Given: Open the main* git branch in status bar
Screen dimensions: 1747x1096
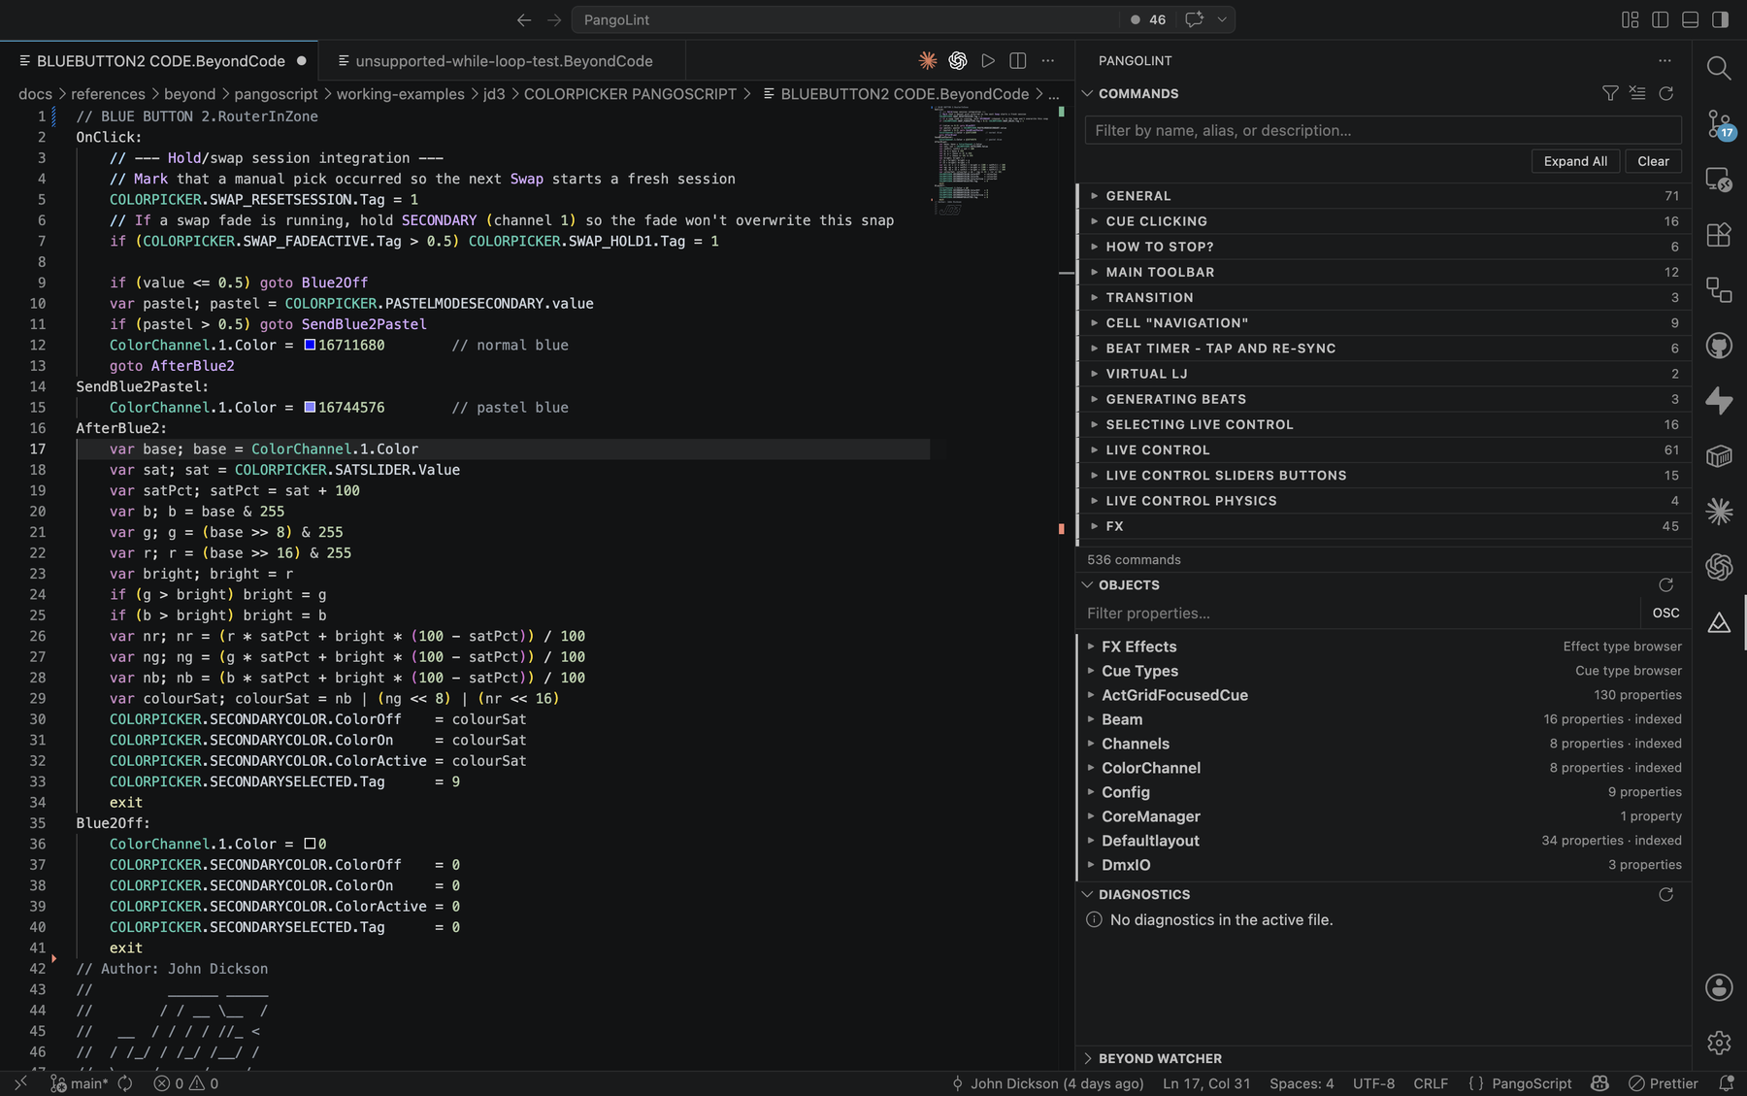Looking at the screenshot, I should pyautogui.click(x=80, y=1083).
